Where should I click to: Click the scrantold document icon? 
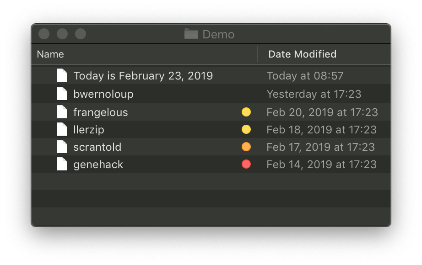tap(62, 147)
